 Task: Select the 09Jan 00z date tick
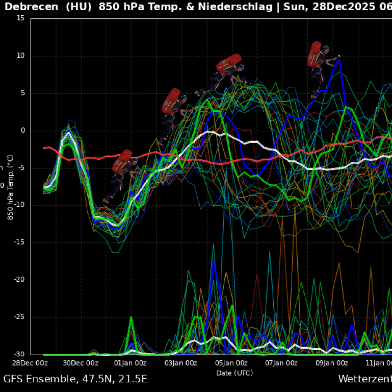pos(331,363)
